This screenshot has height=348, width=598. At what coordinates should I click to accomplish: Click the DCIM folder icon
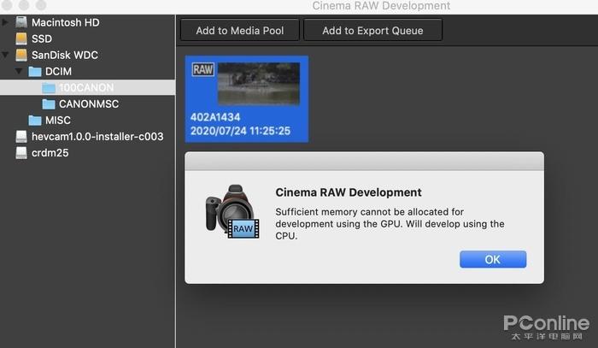(35, 71)
